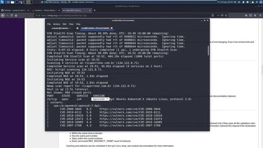Open the file manager icon in top panel
Viewport: 263px width, 148px height.
[x=12, y=2]
